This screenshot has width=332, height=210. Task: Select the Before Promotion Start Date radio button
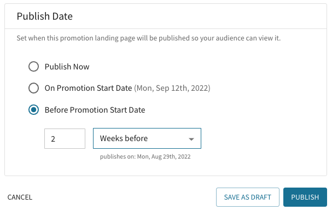[34, 110]
